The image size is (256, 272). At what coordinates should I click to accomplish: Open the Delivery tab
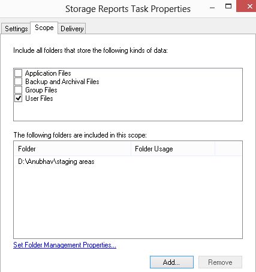point(72,29)
